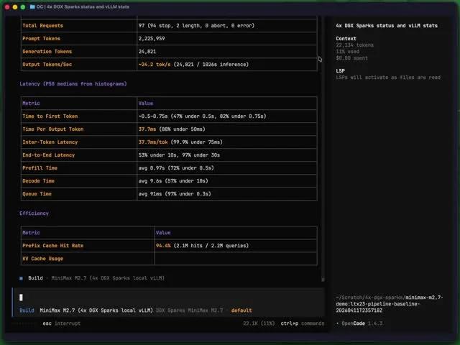Click the green maximize window button
The width and height of the screenshot is (460, 345).
pos(23,6)
